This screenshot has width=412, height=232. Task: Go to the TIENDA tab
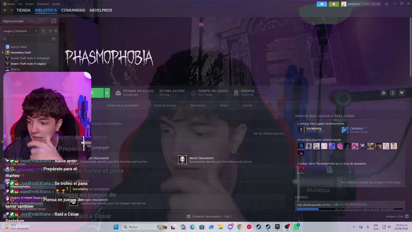[x=23, y=10]
